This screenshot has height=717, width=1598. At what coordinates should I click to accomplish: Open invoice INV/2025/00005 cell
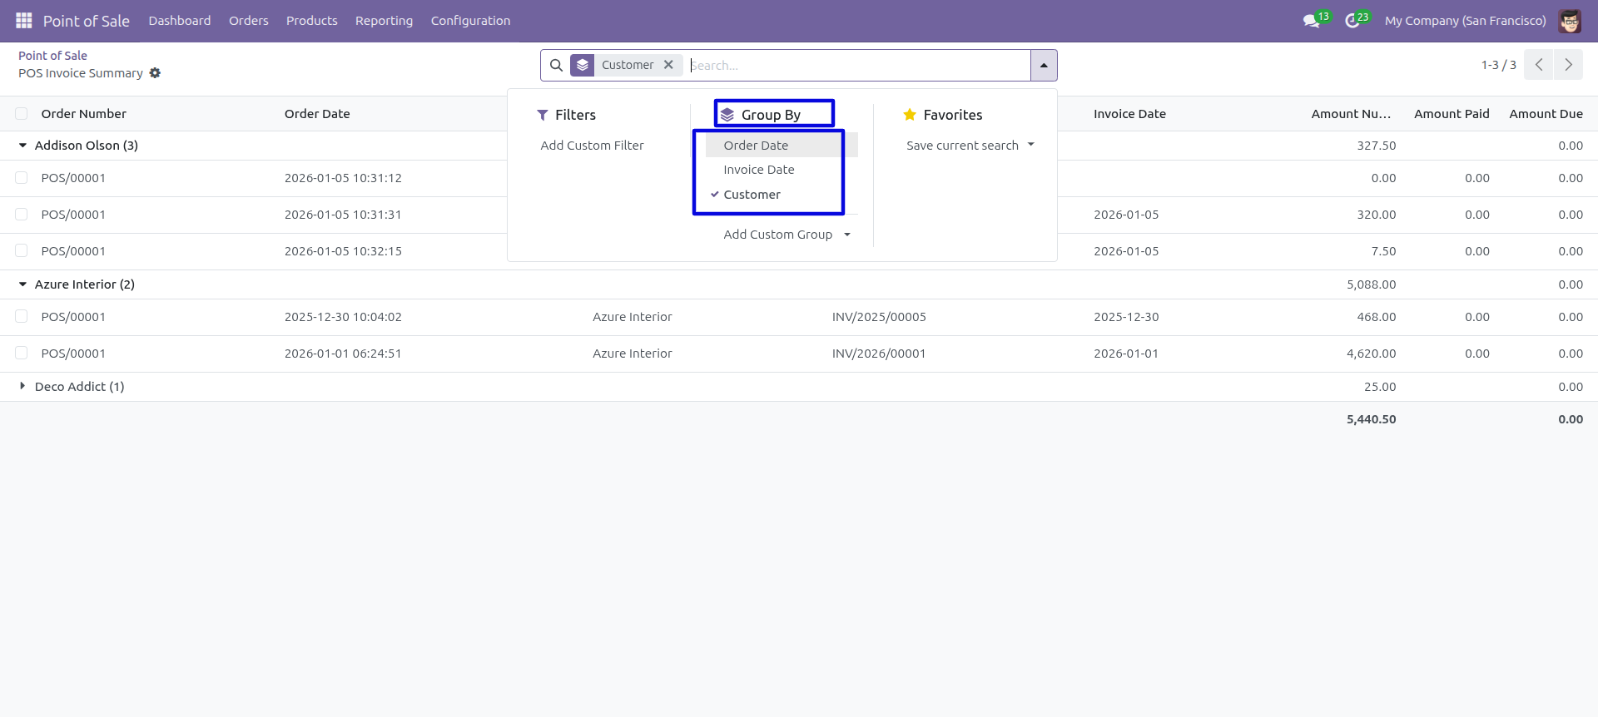pos(879,317)
